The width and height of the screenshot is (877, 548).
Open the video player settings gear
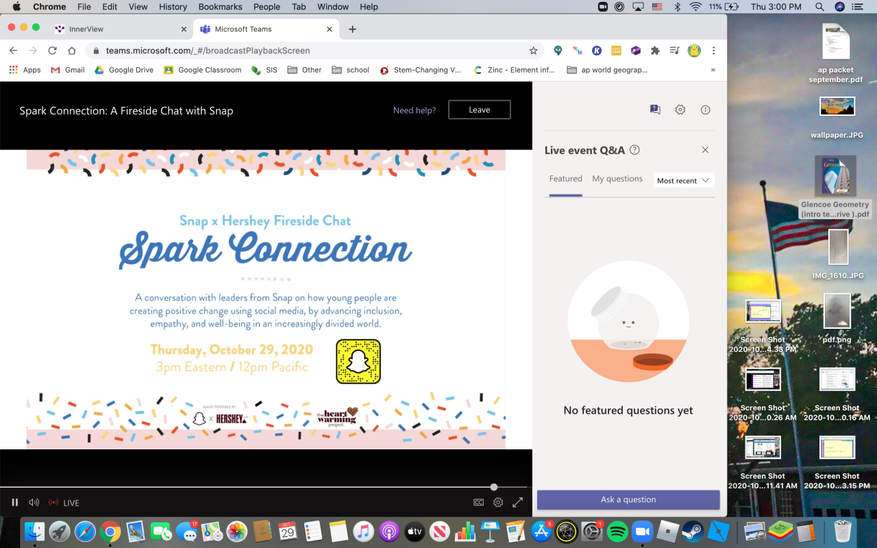click(x=498, y=502)
